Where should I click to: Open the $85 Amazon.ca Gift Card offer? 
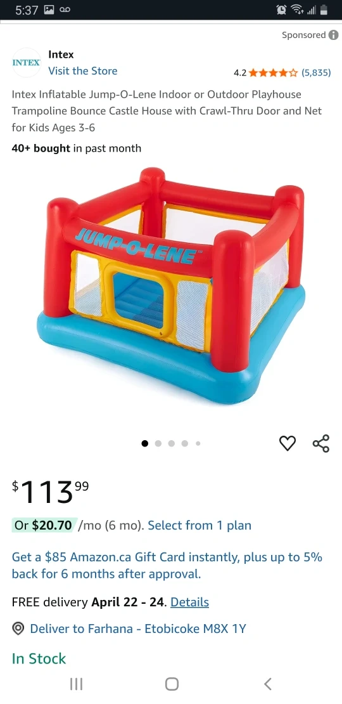[167, 566]
